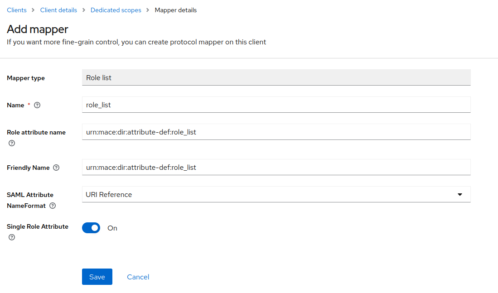Expand the SAML Attribute NameFormat dropdown

(276, 195)
